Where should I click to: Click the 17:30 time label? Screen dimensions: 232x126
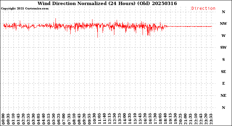tap(155, 119)
